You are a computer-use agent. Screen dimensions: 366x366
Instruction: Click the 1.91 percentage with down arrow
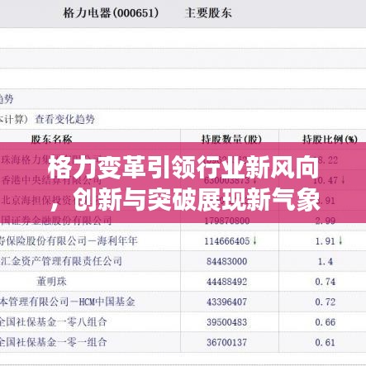[x=329, y=241]
